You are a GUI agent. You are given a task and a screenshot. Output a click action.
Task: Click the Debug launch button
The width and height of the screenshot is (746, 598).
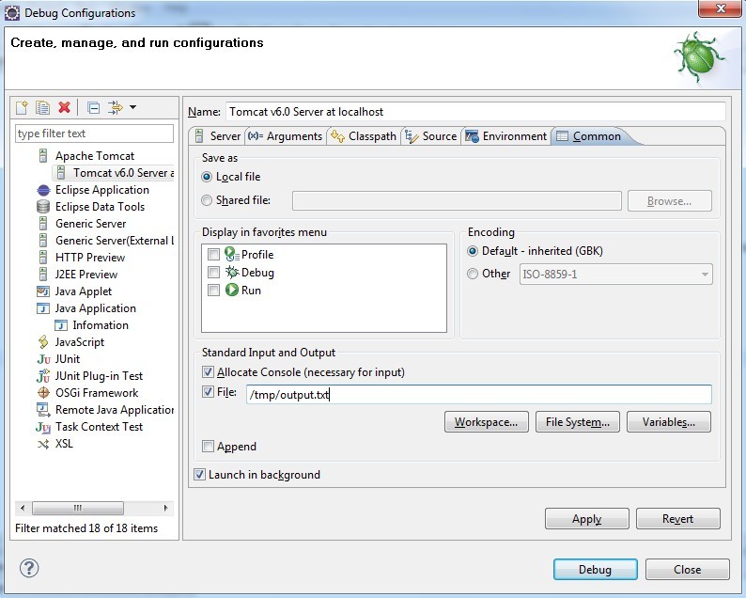click(x=595, y=570)
